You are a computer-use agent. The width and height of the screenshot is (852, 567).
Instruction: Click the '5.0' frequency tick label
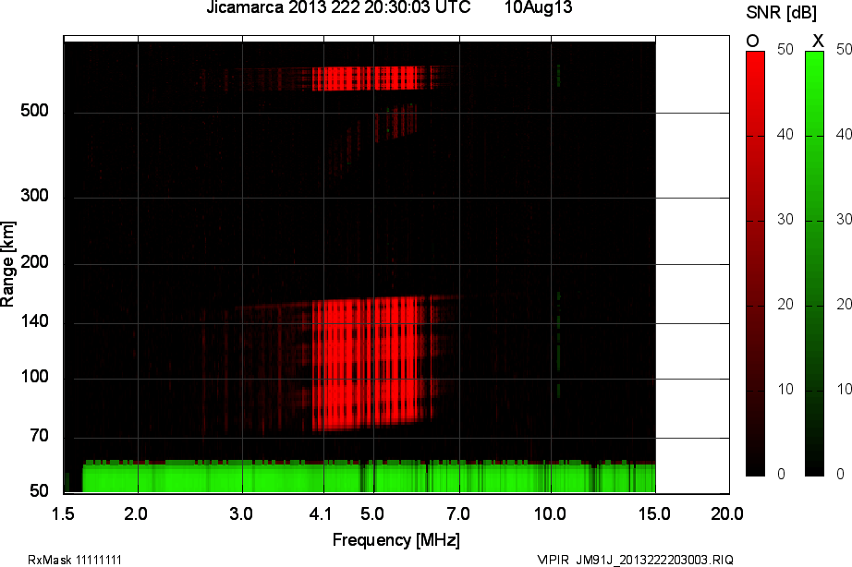[x=372, y=513]
